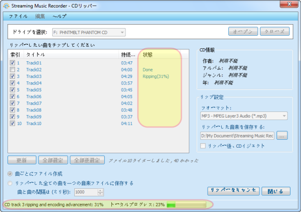Uncheck the Track03 checkbox

click(13, 76)
